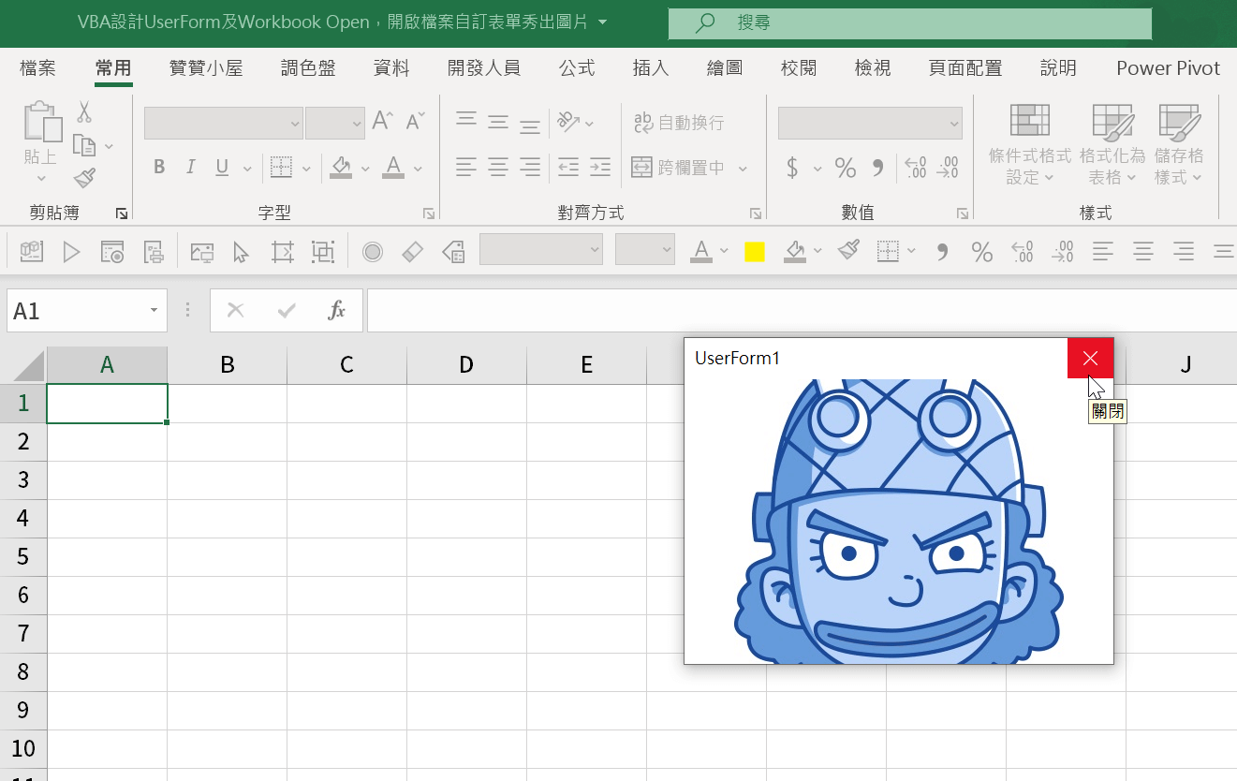Viewport: 1237px width, 781px height.
Task: Click the paintbrush icon in quick toolbar
Action: pyautogui.click(x=849, y=251)
